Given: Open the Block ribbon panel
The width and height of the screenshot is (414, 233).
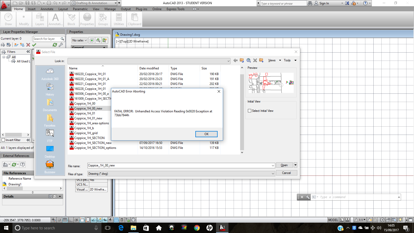Looking at the screenshot, I should [x=71, y=19].
